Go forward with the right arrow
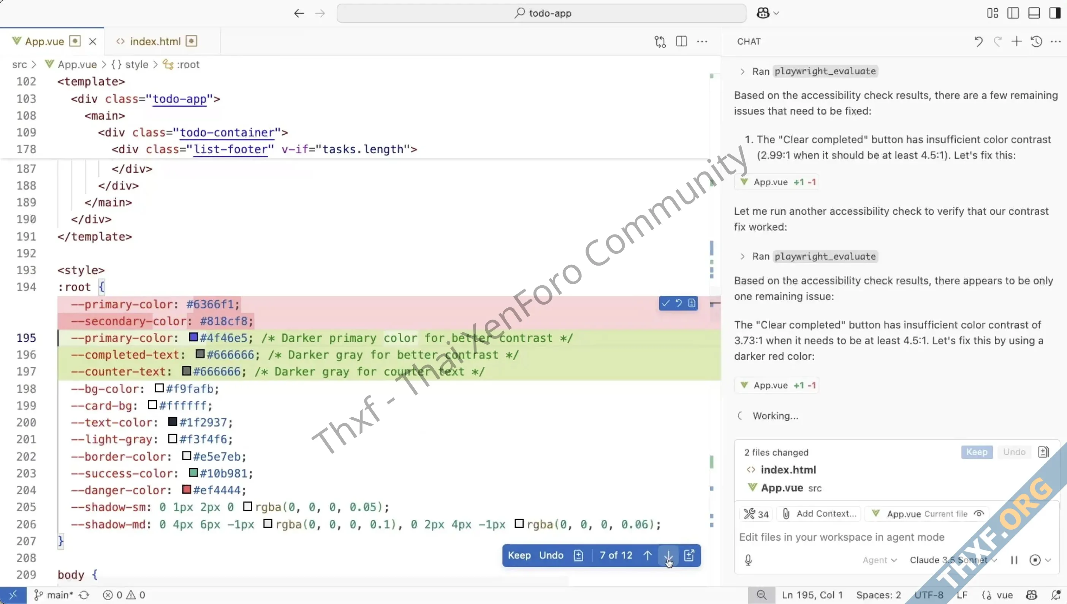 pyautogui.click(x=320, y=13)
